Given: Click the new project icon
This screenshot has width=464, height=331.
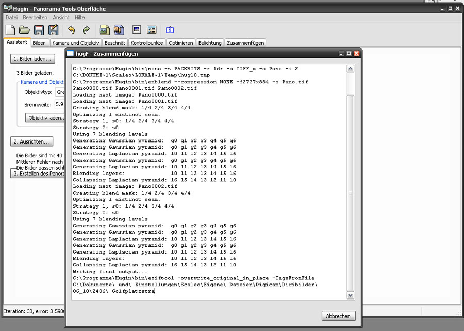Looking at the screenshot, I should [10, 30].
